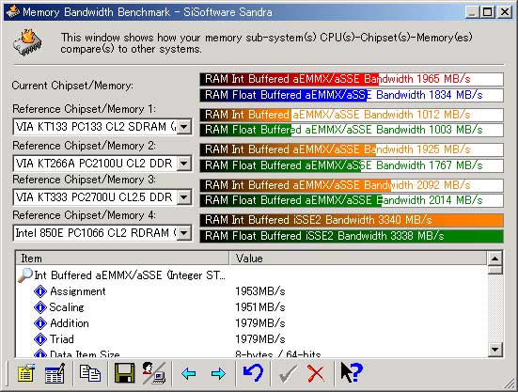Close the Memory Bandwidth Benchmark window
The height and width of the screenshot is (392, 518).
coord(505,12)
